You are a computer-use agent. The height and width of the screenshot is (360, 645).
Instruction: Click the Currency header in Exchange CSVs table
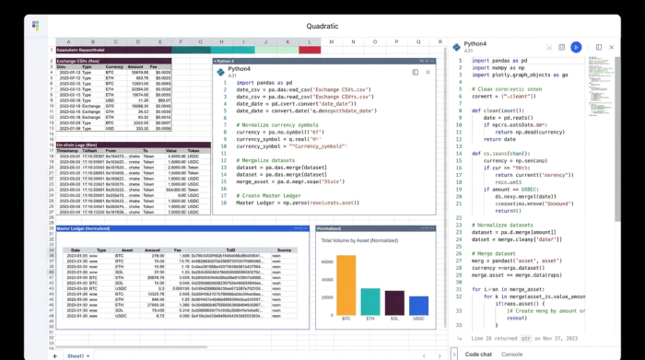point(114,66)
